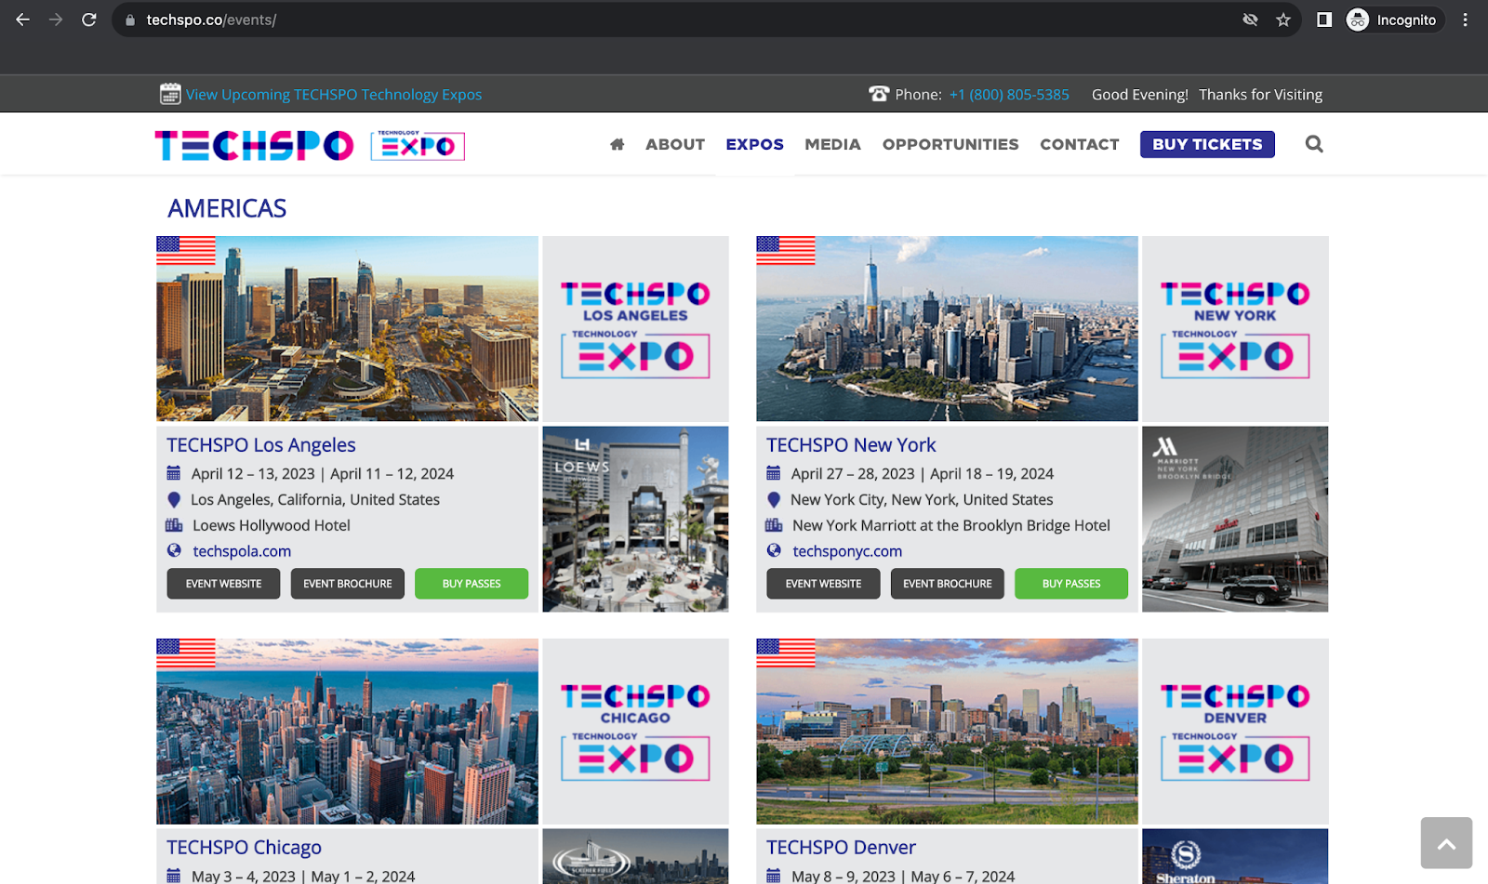Click hotel icon beside Loews Hollywood Hotel
Screen dimensions: 1488x884
point(174,525)
